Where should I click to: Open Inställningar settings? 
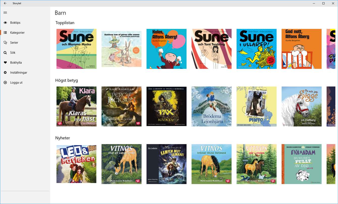click(x=25, y=73)
